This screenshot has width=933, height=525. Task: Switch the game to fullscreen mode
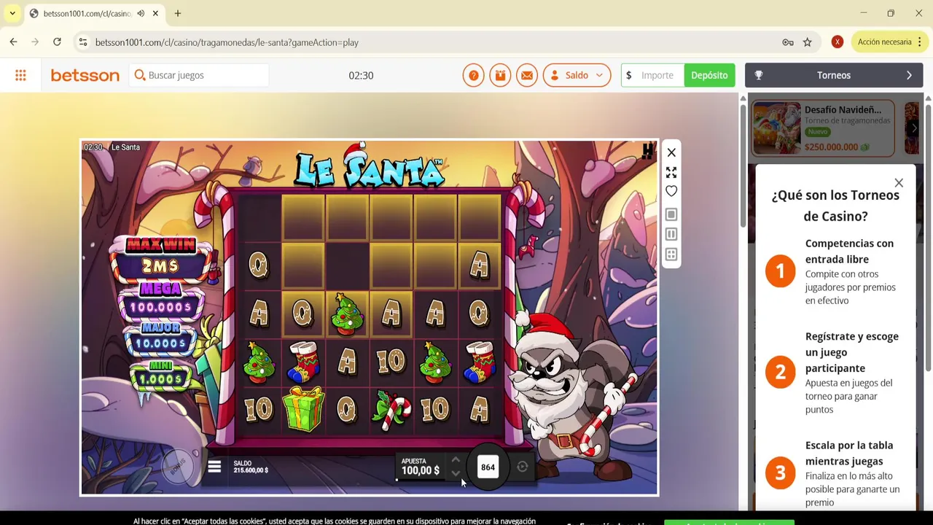(x=671, y=172)
